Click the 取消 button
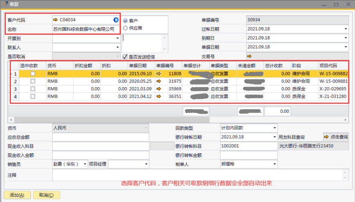355x202 pixels. click(46, 195)
